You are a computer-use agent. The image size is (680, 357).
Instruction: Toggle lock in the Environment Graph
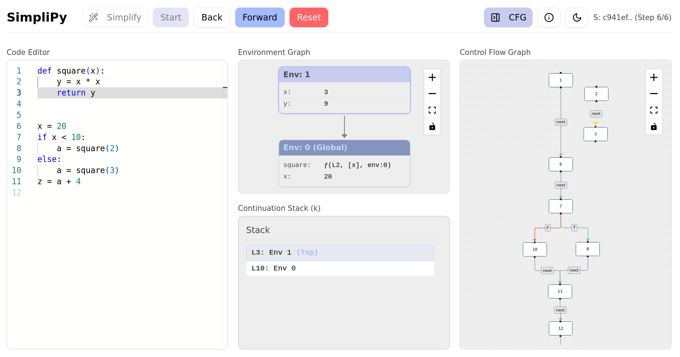click(432, 126)
